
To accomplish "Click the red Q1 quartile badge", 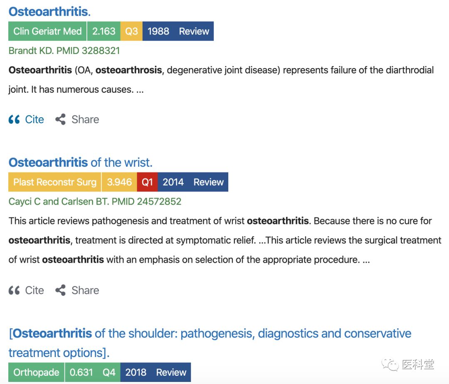I will point(147,182).
